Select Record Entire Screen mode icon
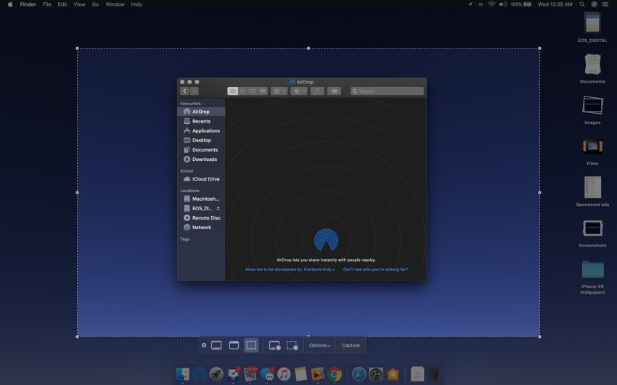617x385 pixels. pos(274,345)
